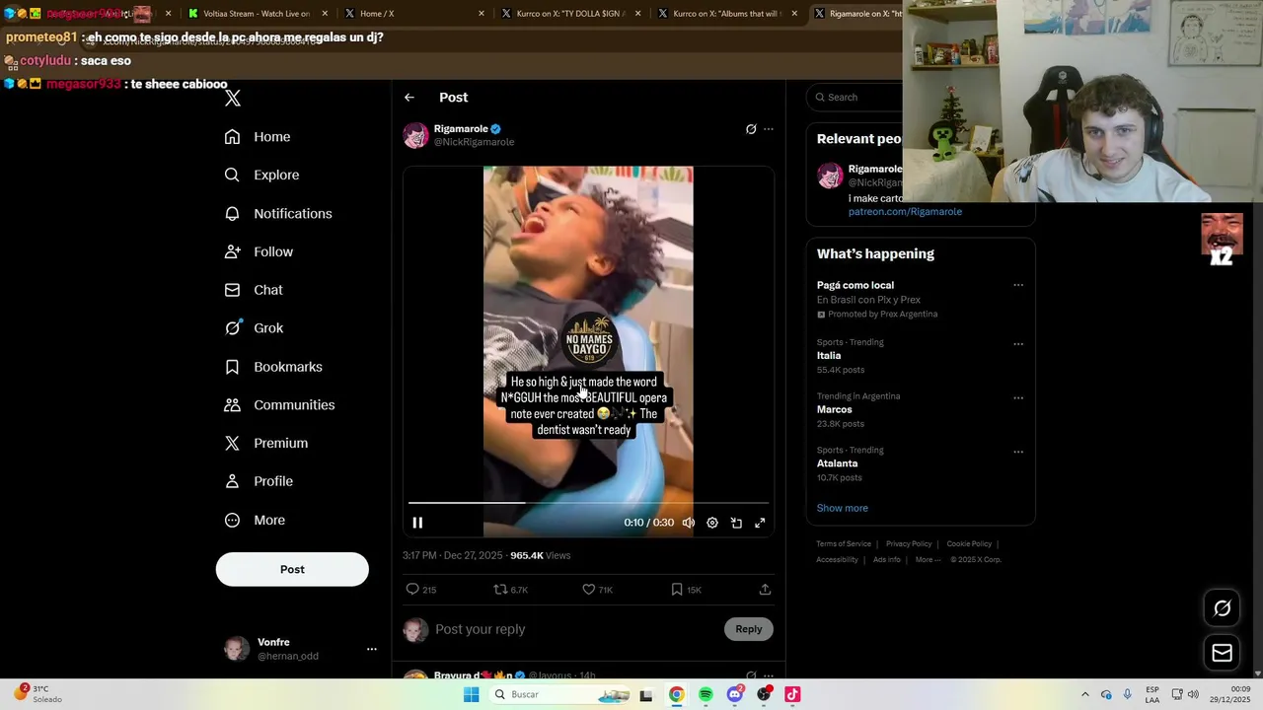Open Bookmarks page
The height and width of the screenshot is (710, 1263).
(273, 367)
